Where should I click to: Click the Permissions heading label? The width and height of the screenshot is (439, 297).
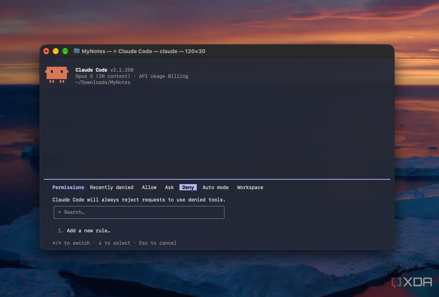tap(68, 187)
